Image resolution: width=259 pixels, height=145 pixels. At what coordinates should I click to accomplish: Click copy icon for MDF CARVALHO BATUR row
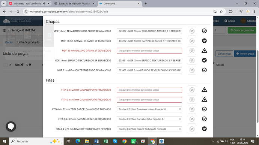(x=192, y=41)
